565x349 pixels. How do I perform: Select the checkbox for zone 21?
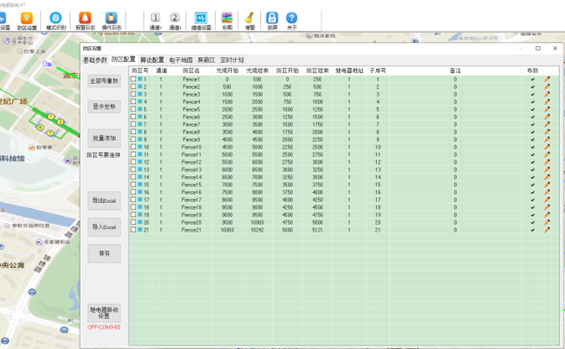(133, 229)
